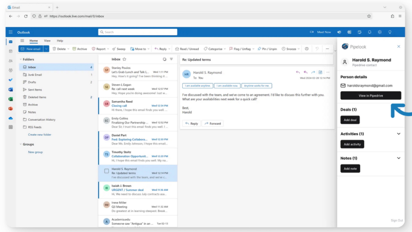Open the app launcher waffle icon
Image resolution: width=412 pixels, height=232 pixels.
point(11,32)
